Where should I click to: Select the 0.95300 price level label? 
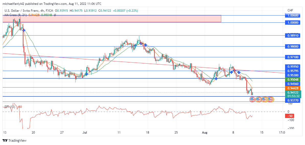[x=293, y=75]
